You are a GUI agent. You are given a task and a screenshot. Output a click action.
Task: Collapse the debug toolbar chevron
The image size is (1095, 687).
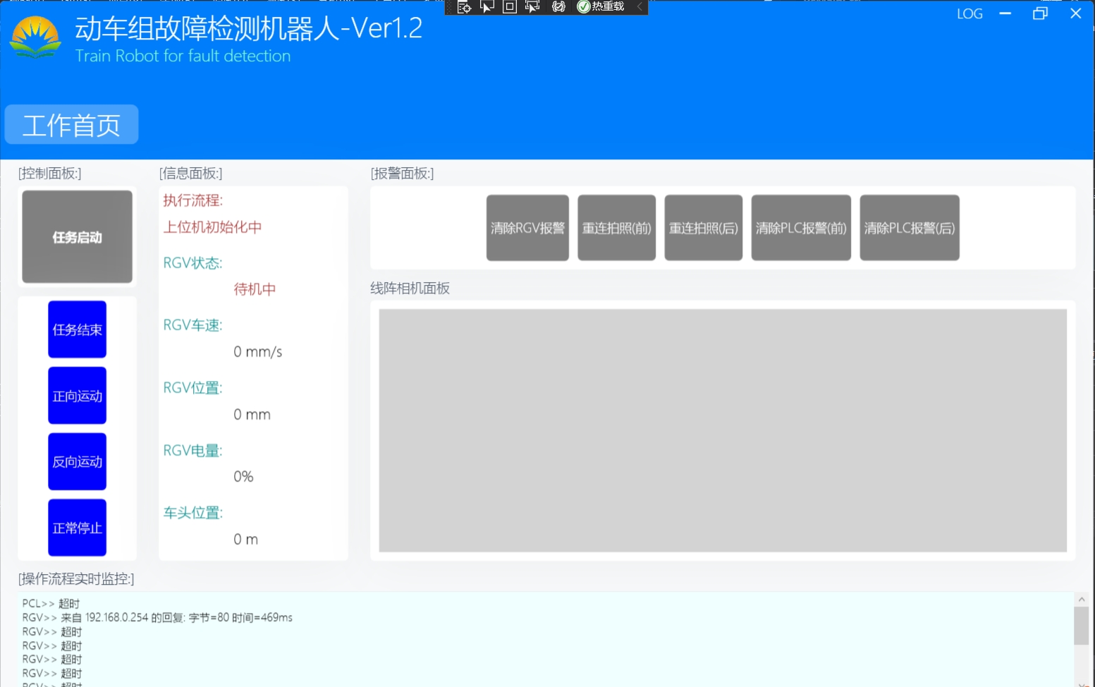click(x=640, y=7)
